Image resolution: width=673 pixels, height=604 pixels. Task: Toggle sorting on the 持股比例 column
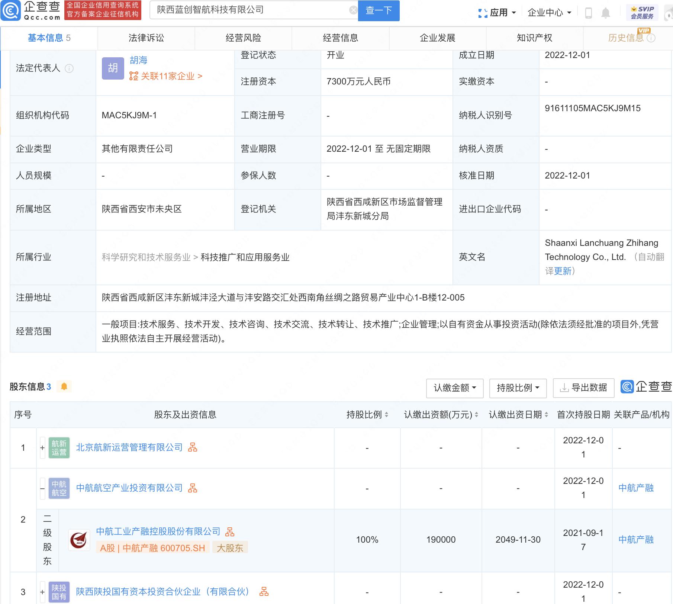coord(387,414)
